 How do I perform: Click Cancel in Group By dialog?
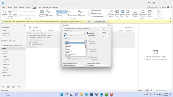coord(104,33)
